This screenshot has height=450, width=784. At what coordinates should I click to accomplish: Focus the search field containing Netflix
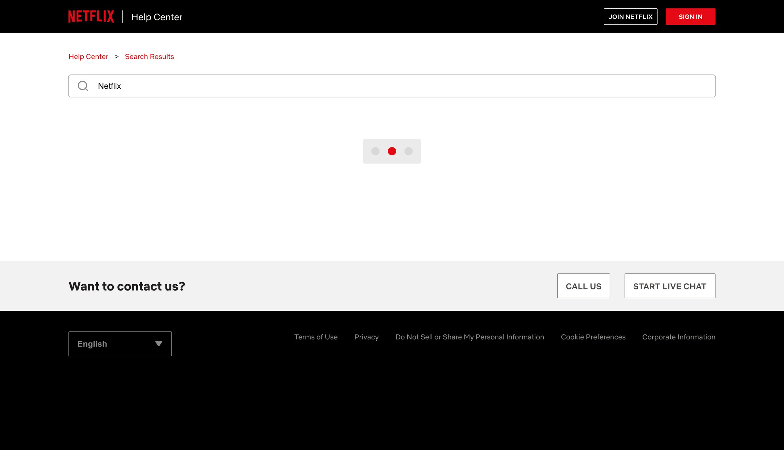(392, 86)
